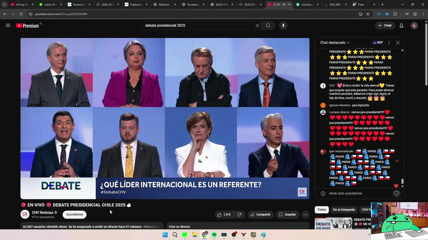Viewport: 428px width, 240px height.
Task: Open the YouTube guide hamburger menu
Action: [8, 25]
